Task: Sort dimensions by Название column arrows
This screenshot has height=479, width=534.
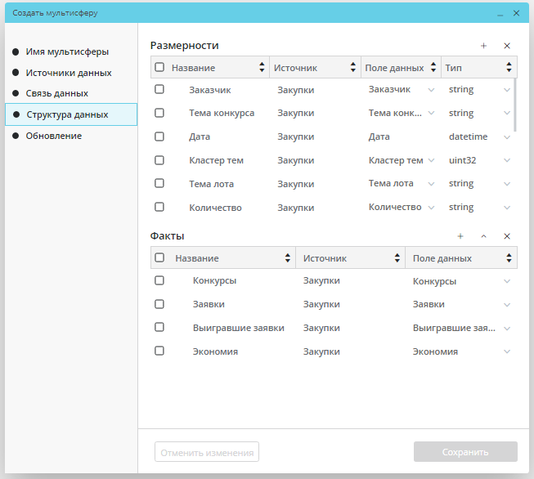Action: coord(262,68)
